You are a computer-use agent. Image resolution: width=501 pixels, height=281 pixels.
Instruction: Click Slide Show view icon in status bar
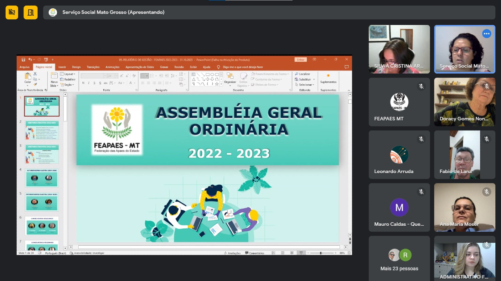click(x=301, y=253)
